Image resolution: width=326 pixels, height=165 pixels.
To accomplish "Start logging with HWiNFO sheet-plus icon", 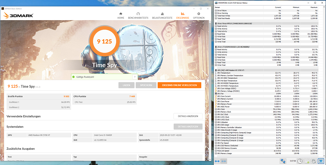I will (307, 161).
